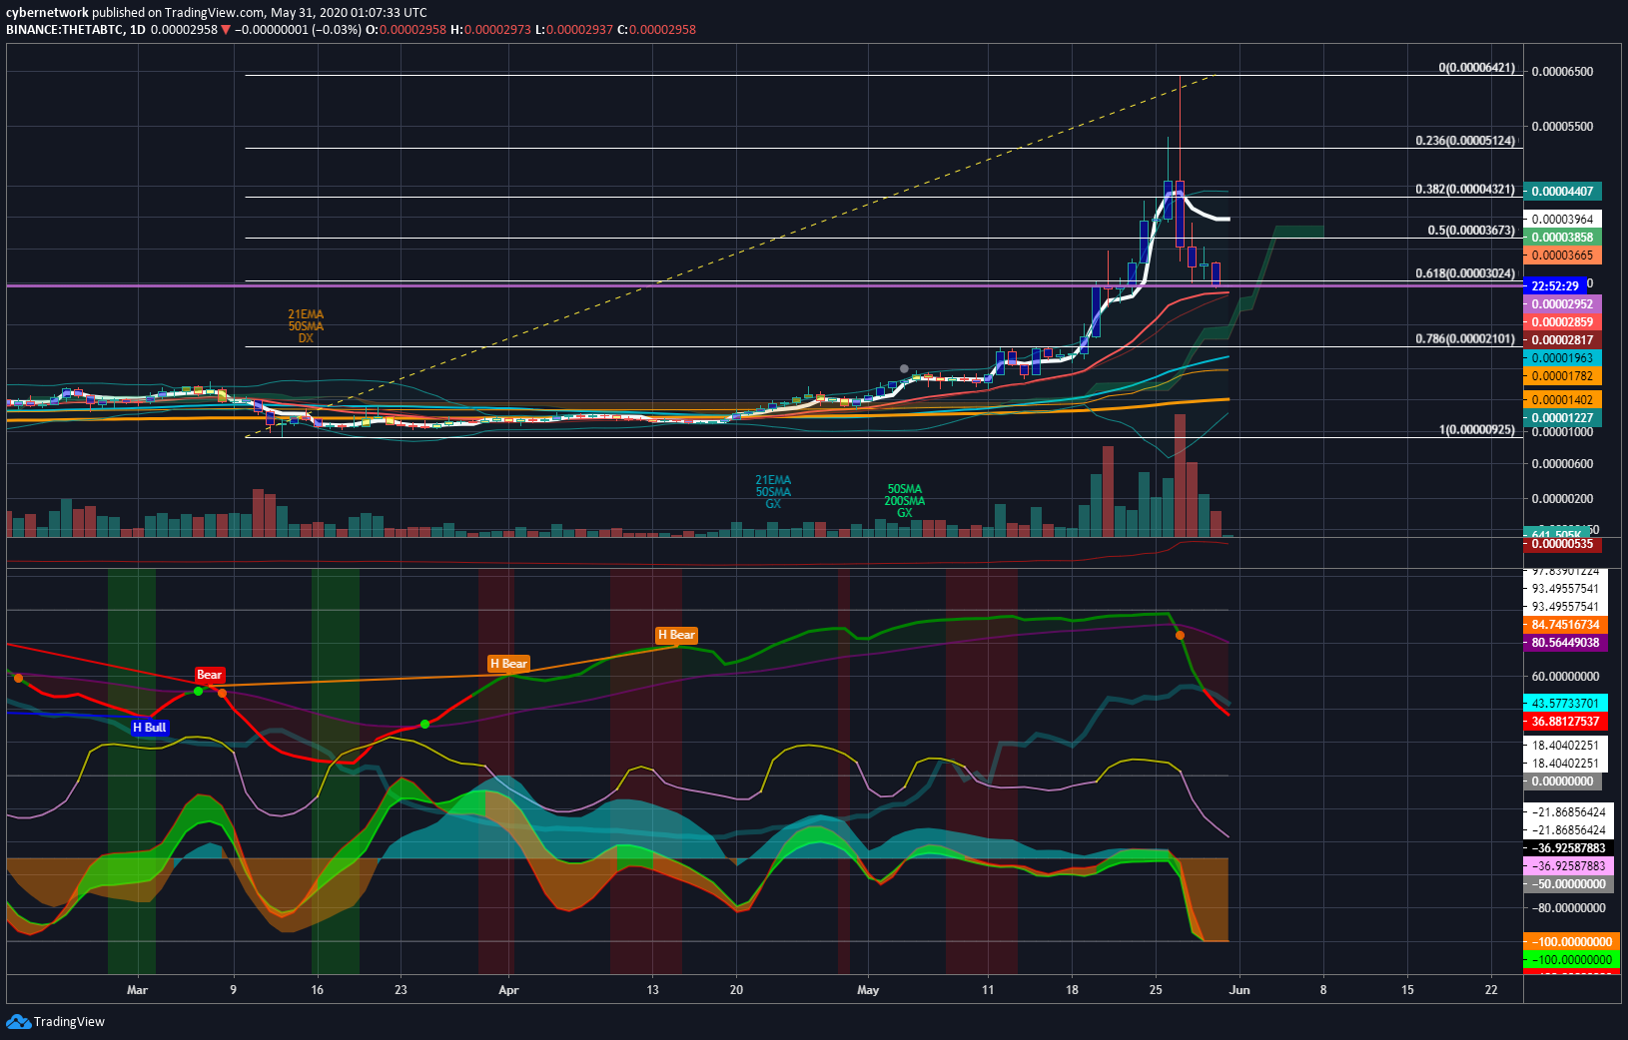Image resolution: width=1628 pixels, height=1040 pixels.
Task: Click the Mar label on time axis
Action: point(137,990)
